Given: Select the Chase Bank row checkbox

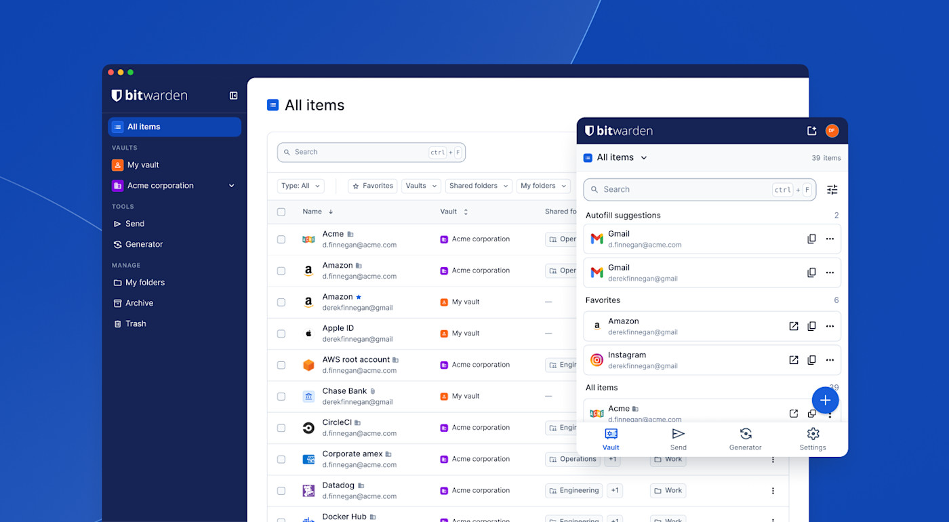Looking at the screenshot, I should pos(281,397).
